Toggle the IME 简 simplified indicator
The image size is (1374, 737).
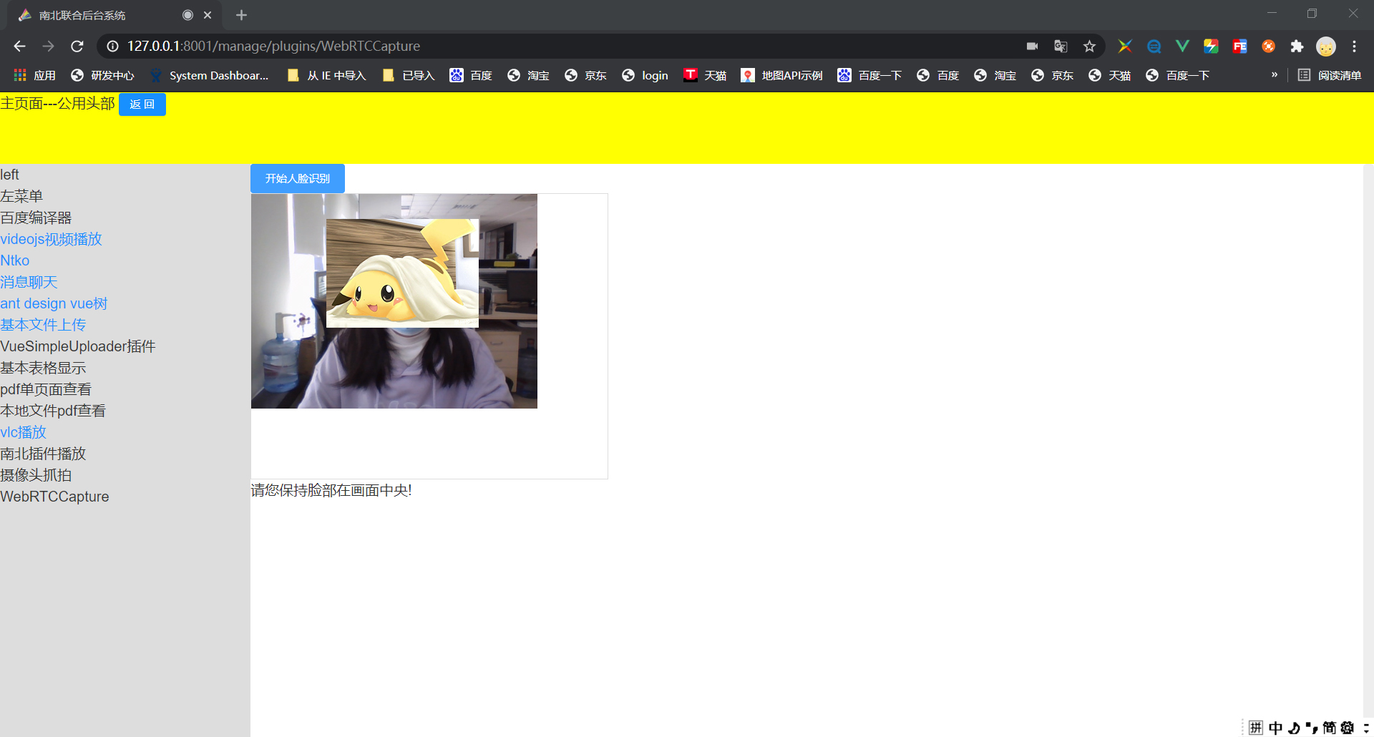(x=1330, y=728)
